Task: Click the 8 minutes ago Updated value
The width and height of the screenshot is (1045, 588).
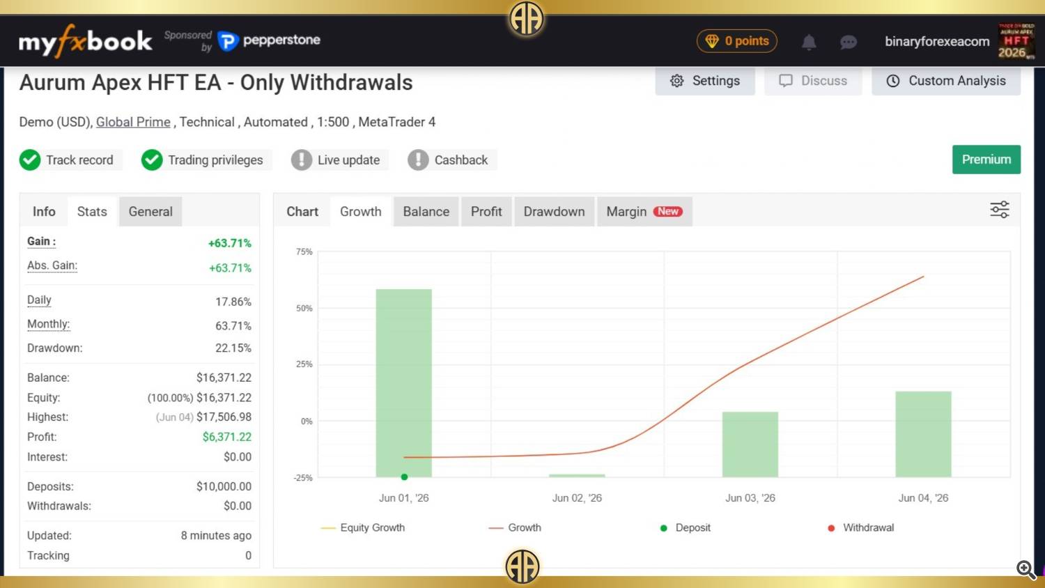Action: [216, 536]
